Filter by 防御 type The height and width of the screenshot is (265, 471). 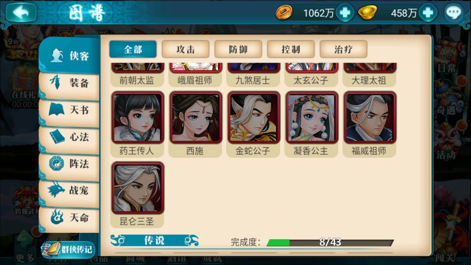point(238,49)
